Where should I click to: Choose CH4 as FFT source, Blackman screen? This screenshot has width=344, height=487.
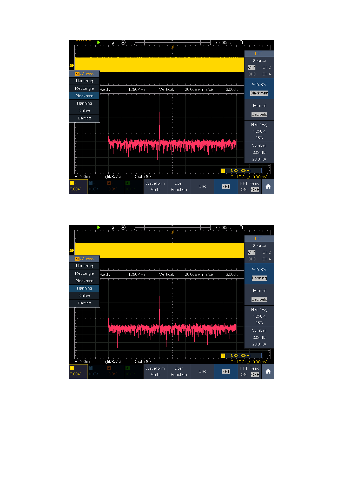[267, 74]
